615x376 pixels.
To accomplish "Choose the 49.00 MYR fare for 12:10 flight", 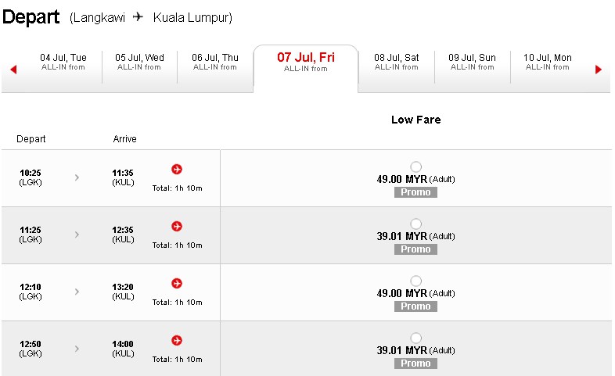I will pos(415,281).
